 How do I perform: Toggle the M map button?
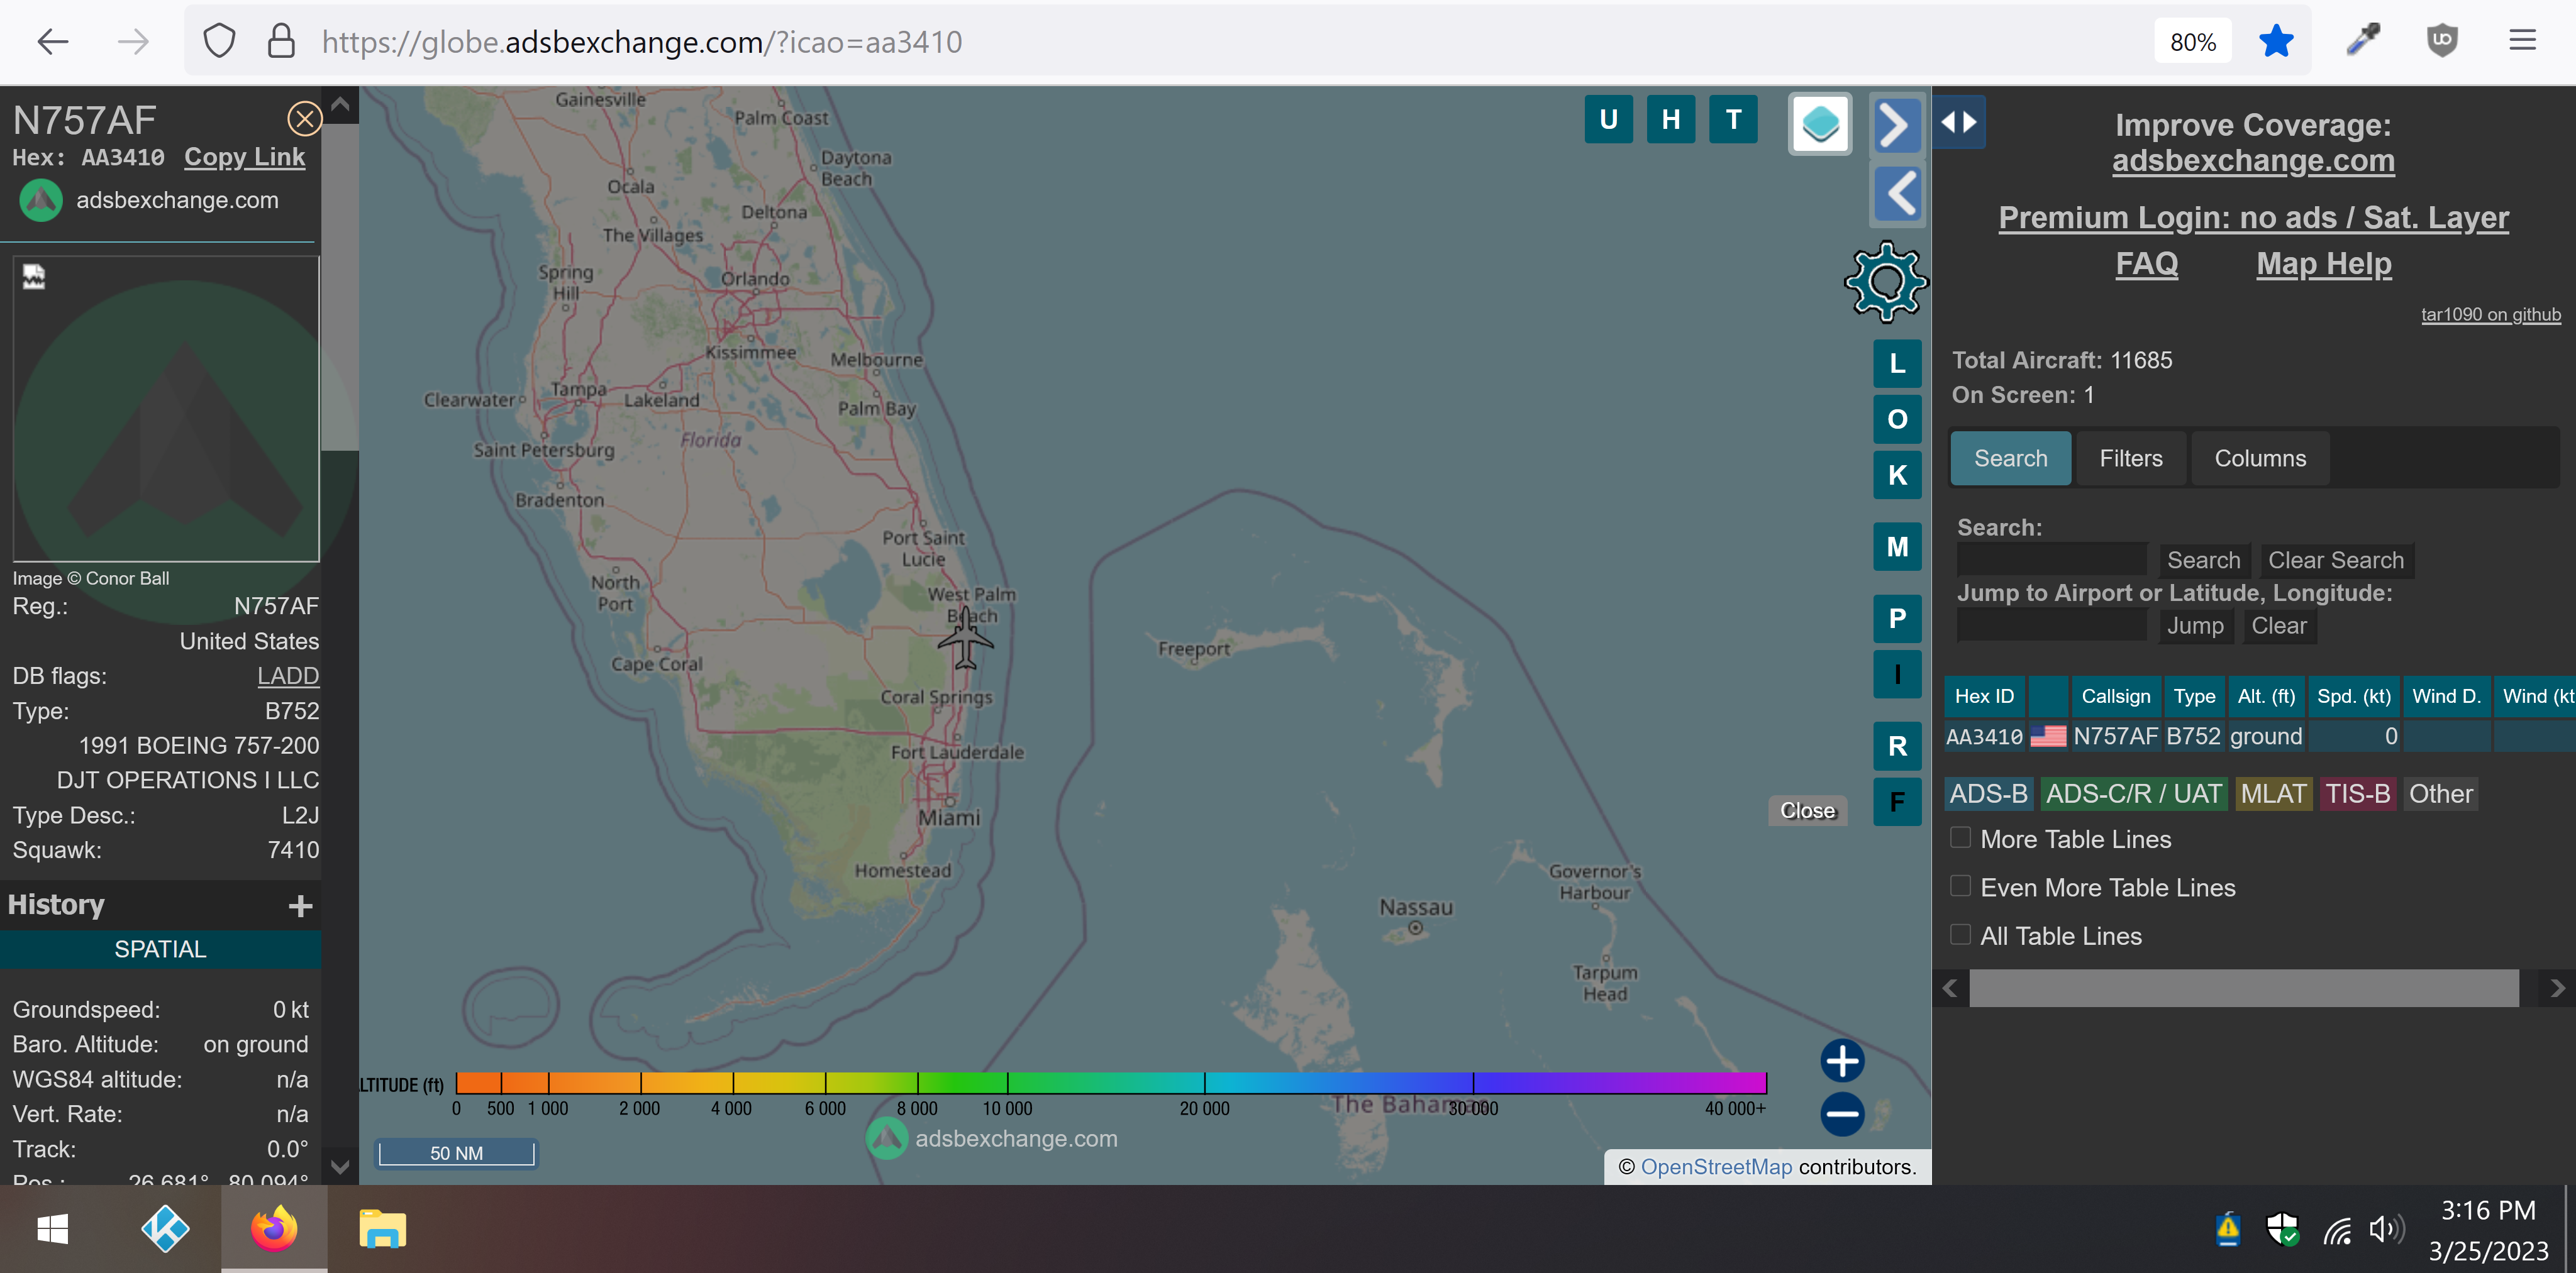click(x=1897, y=548)
